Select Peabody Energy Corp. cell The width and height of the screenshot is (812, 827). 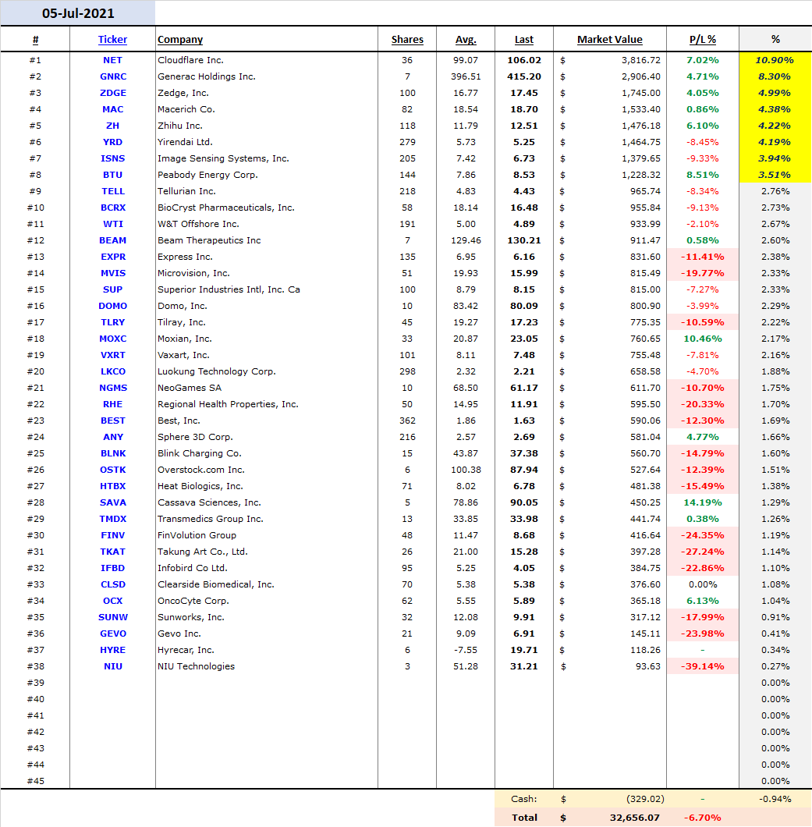point(267,175)
